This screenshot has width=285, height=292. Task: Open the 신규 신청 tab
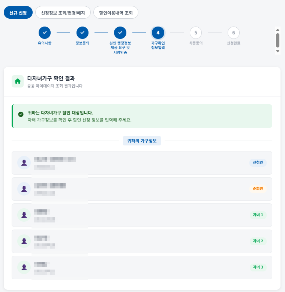[18, 12]
